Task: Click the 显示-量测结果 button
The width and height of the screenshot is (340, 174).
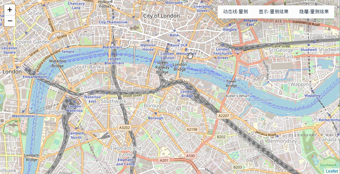Action: (273, 12)
